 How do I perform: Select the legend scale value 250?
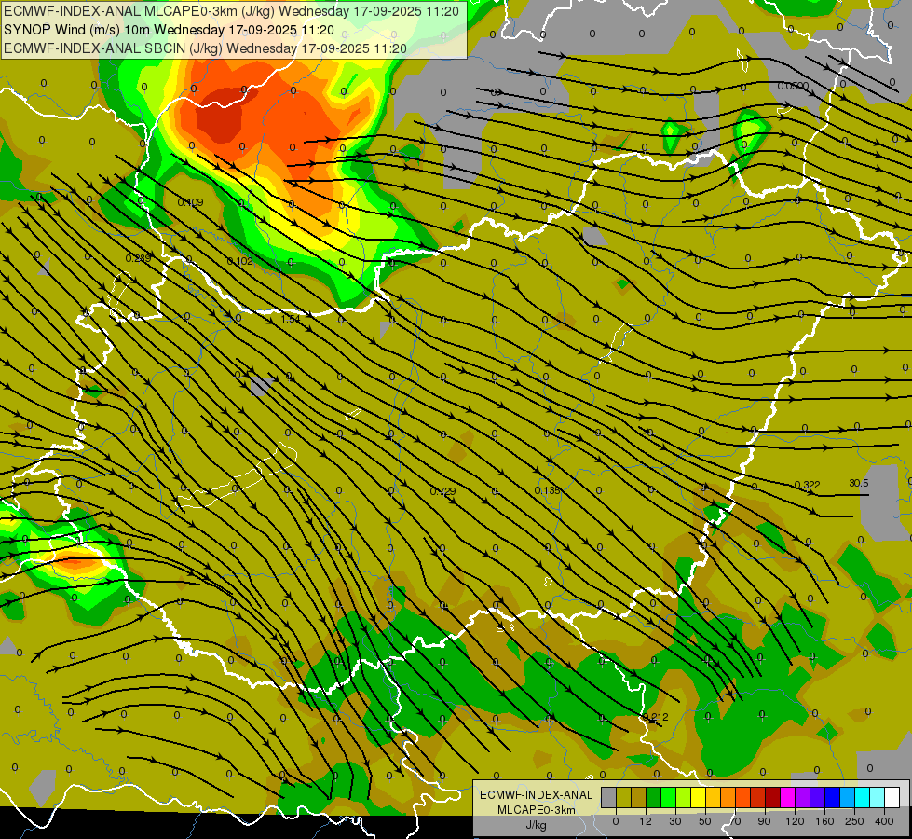(x=854, y=821)
